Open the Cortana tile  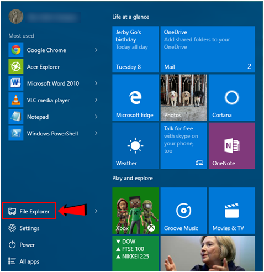click(232, 97)
